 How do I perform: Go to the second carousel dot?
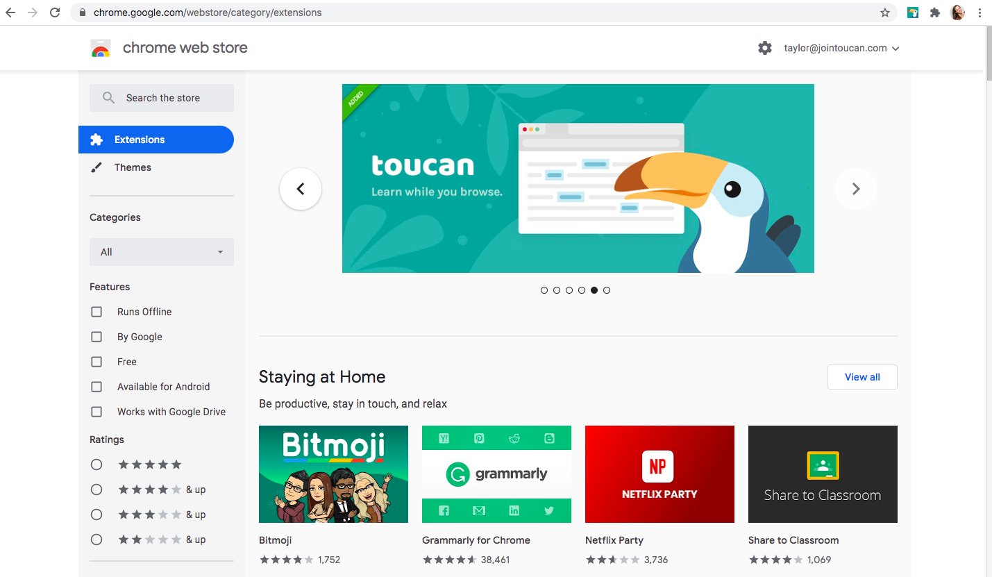(557, 290)
